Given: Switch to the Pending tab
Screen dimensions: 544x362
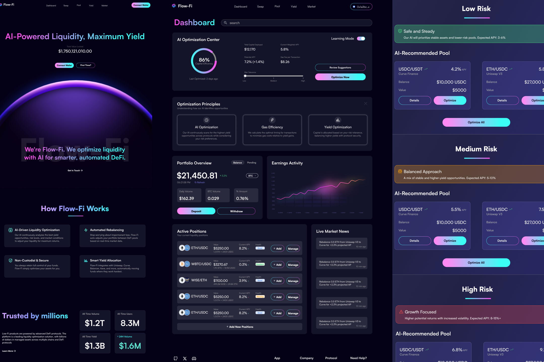Looking at the screenshot, I should pyautogui.click(x=251, y=163).
